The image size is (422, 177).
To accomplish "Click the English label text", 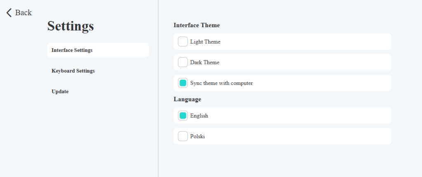I will pyautogui.click(x=199, y=116).
